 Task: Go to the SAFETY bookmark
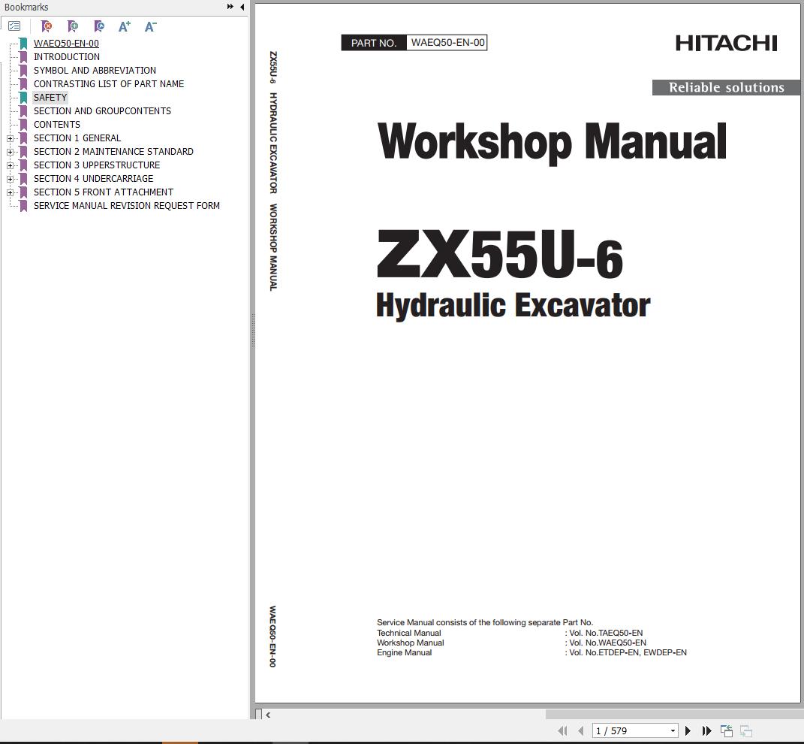50,98
